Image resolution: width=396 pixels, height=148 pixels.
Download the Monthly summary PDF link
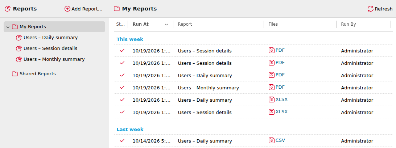point(280,87)
